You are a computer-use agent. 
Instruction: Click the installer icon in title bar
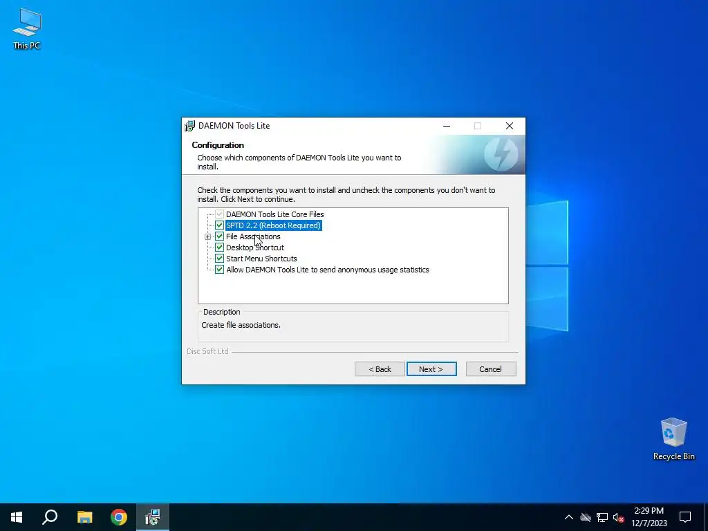[x=189, y=126]
